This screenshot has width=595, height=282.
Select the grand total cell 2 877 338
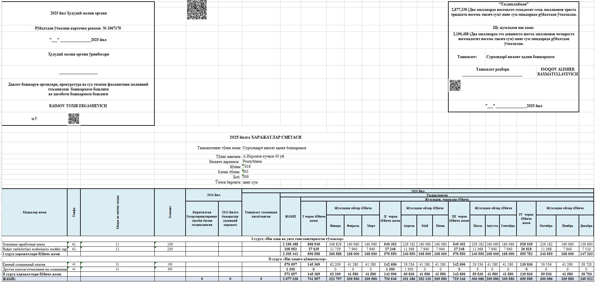290,279
